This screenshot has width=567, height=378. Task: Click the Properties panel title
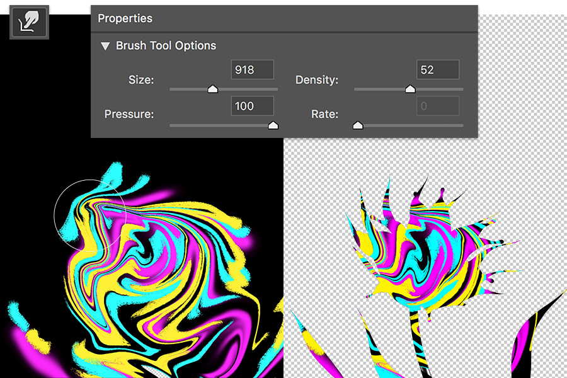(125, 18)
